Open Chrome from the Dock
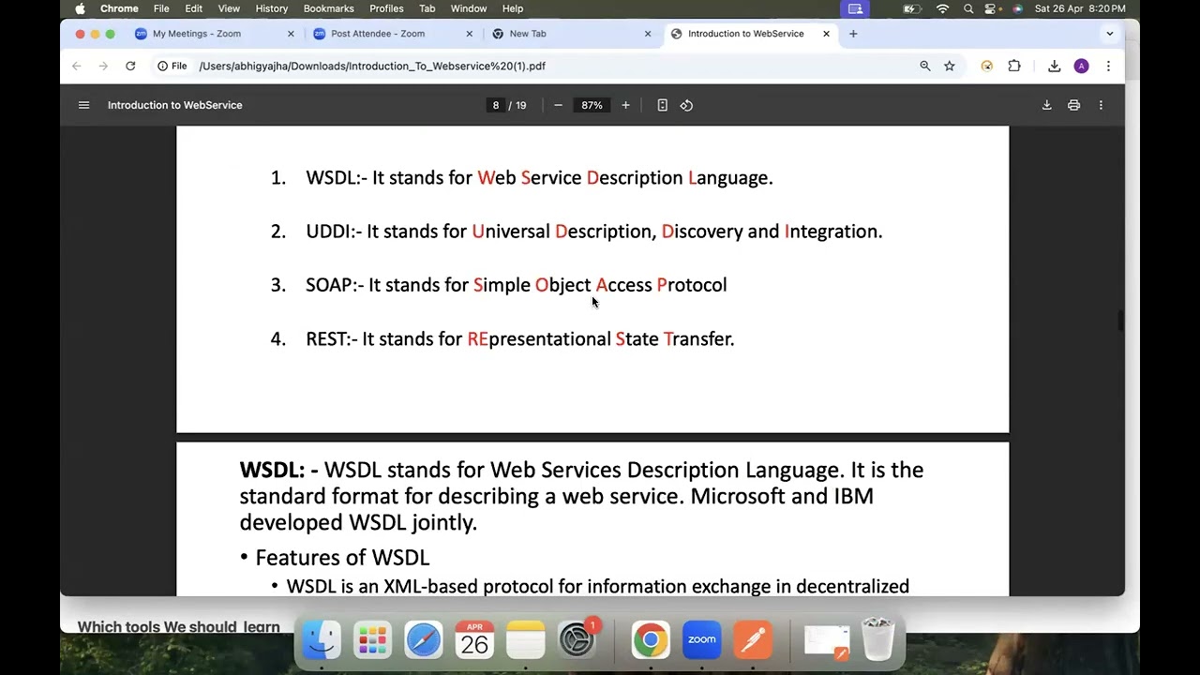This screenshot has width=1200, height=675. [651, 639]
